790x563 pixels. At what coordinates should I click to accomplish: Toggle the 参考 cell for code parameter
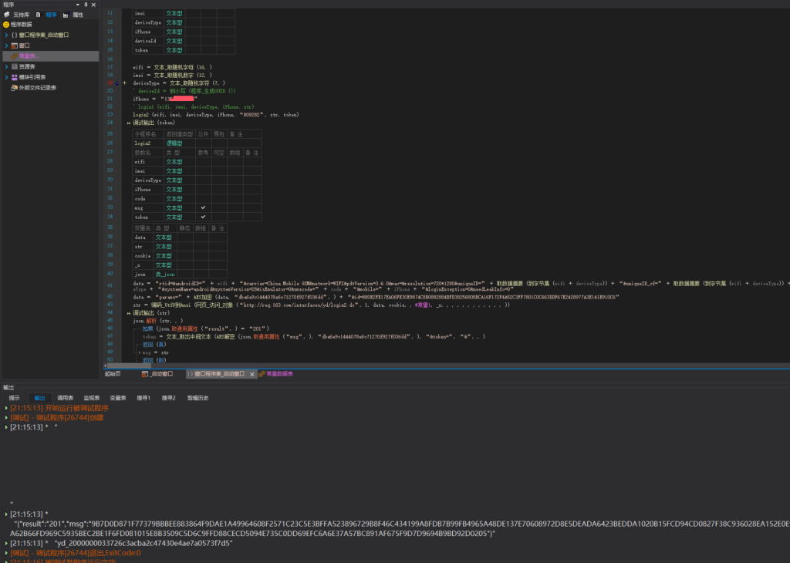click(x=203, y=199)
